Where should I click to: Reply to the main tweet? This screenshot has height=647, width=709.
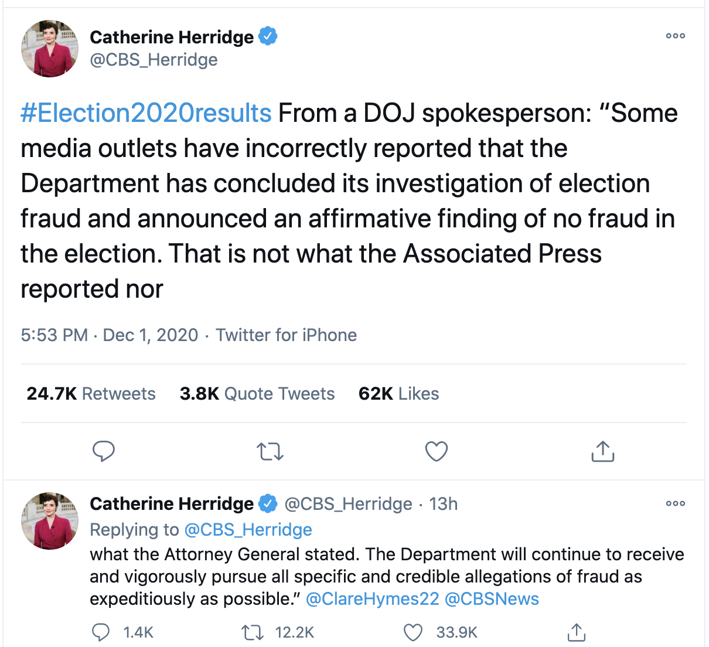coord(104,451)
